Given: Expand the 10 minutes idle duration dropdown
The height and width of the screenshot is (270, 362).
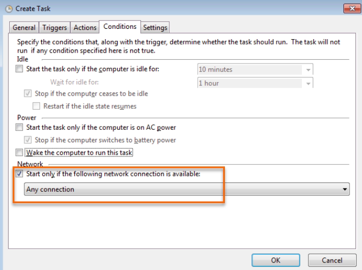Looking at the screenshot, I should [x=308, y=70].
